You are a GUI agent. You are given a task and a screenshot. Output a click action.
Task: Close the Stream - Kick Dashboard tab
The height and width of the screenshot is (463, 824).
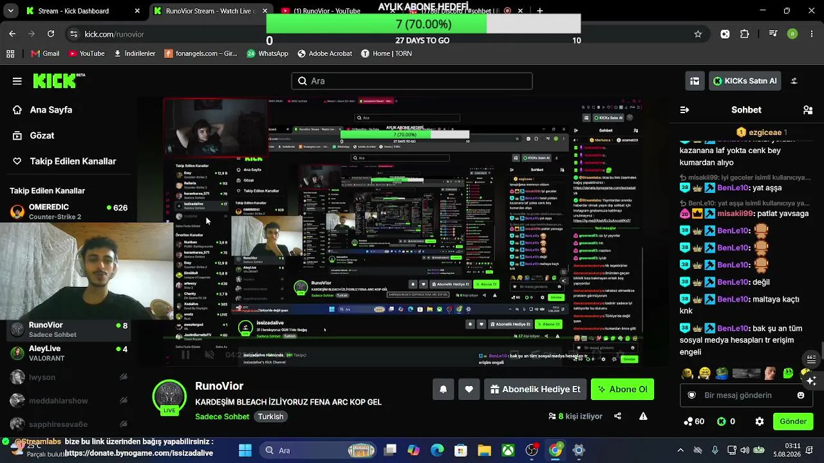point(137,11)
